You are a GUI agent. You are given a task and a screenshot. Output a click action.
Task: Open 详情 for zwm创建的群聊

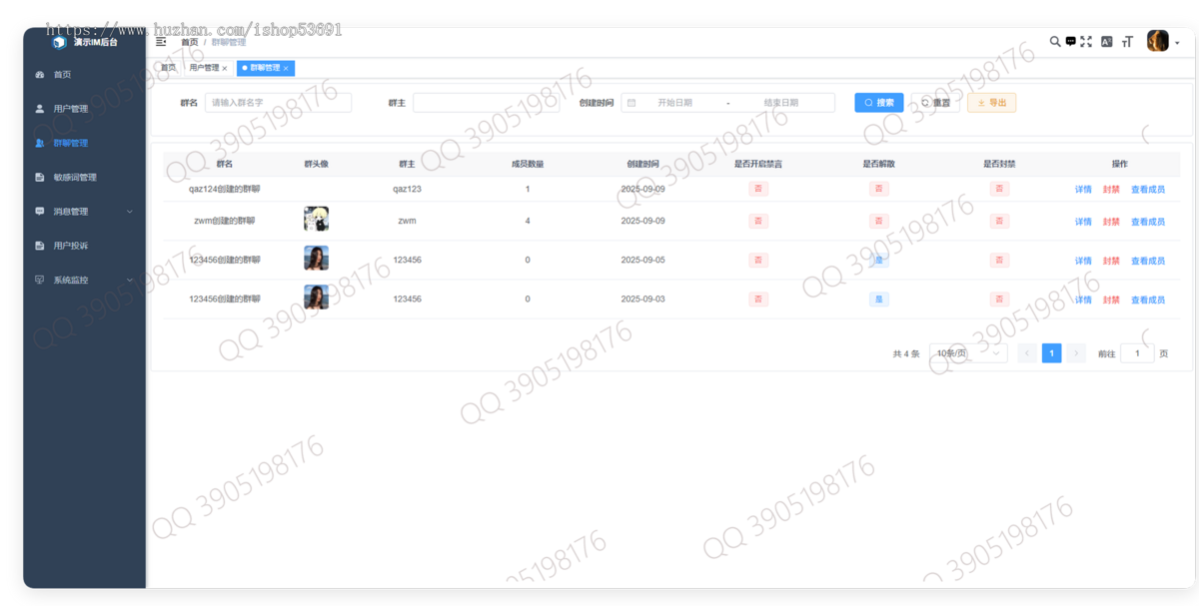[x=1083, y=222]
